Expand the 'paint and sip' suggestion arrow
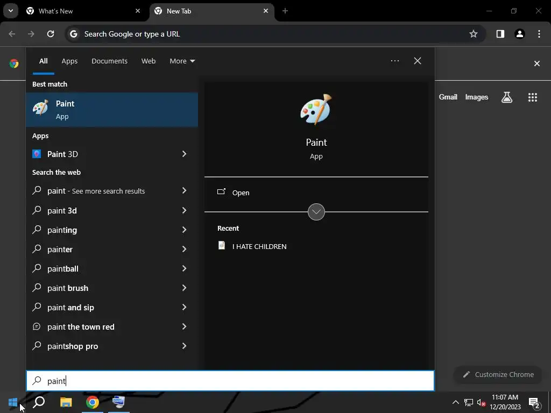This screenshot has width=551, height=413. (x=184, y=307)
